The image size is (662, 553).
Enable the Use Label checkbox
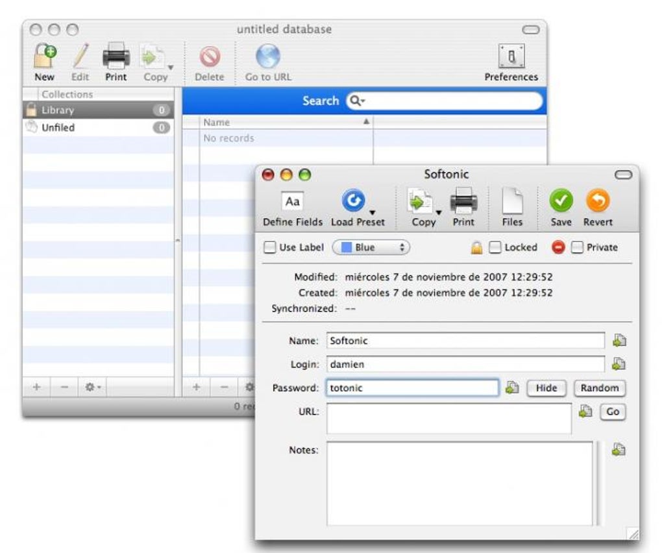(x=270, y=247)
